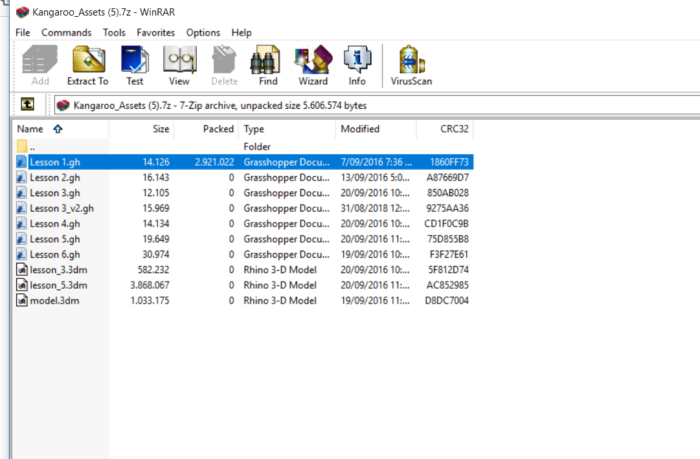The width and height of the screenshot is (700, 459).
Task: Click the Lesson 5.gh file icon
Action: (21, 239)
